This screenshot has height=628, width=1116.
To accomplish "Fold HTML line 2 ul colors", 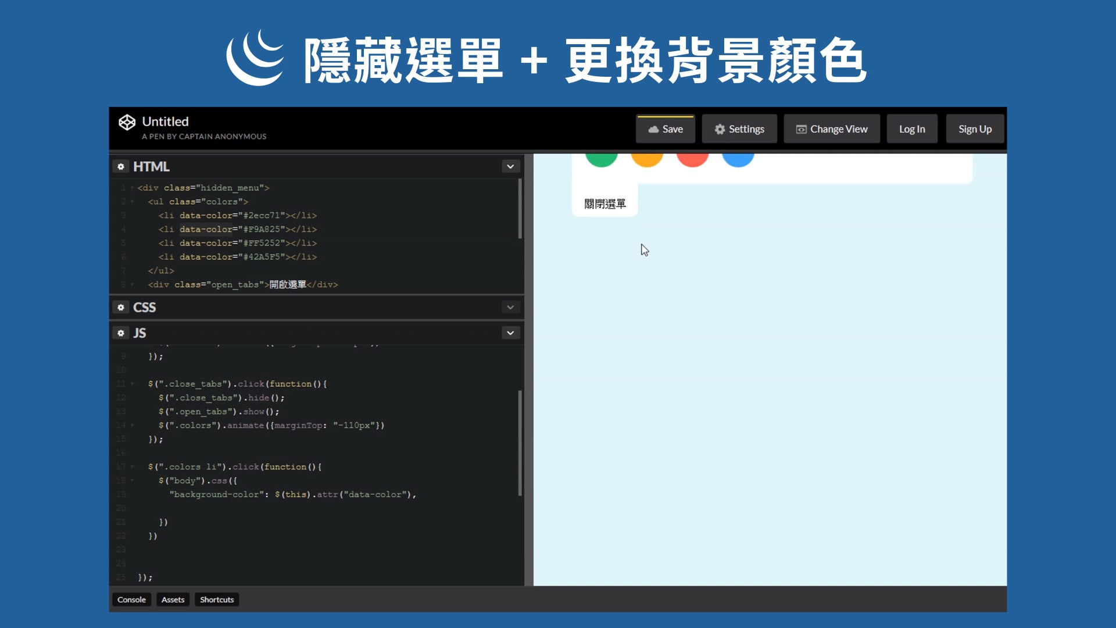I will click(x=133, y=202).
